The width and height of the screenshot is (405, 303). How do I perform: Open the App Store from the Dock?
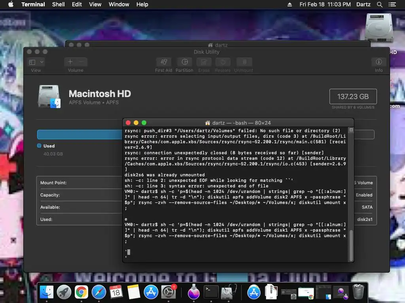point(151,292)
